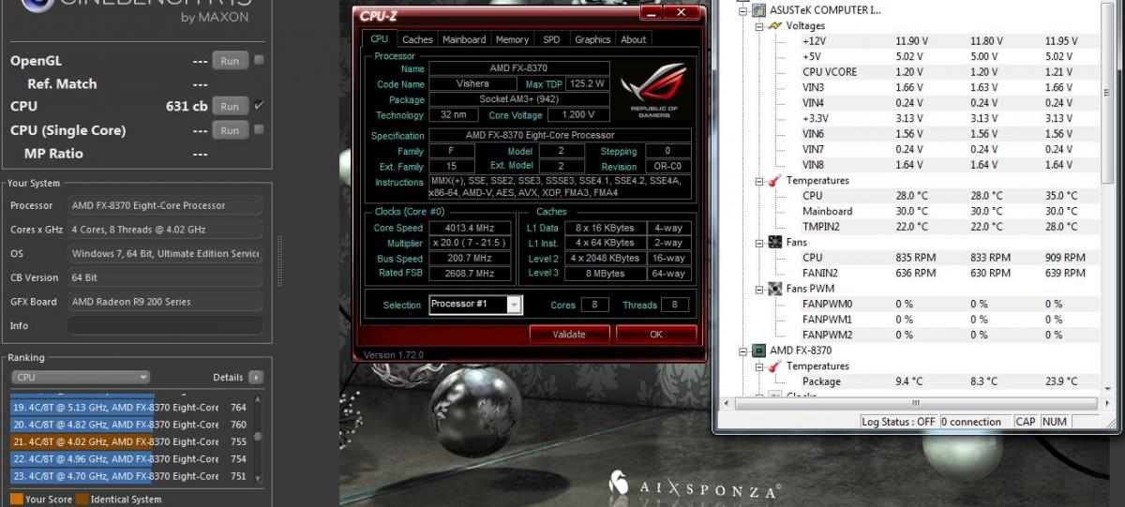Enable the CPU (Single Core) checkbox
The image size is (1125, 507).
click(259, 129)
